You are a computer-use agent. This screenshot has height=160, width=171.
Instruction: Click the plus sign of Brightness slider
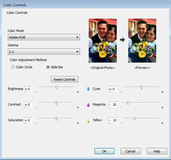point(78,92)
